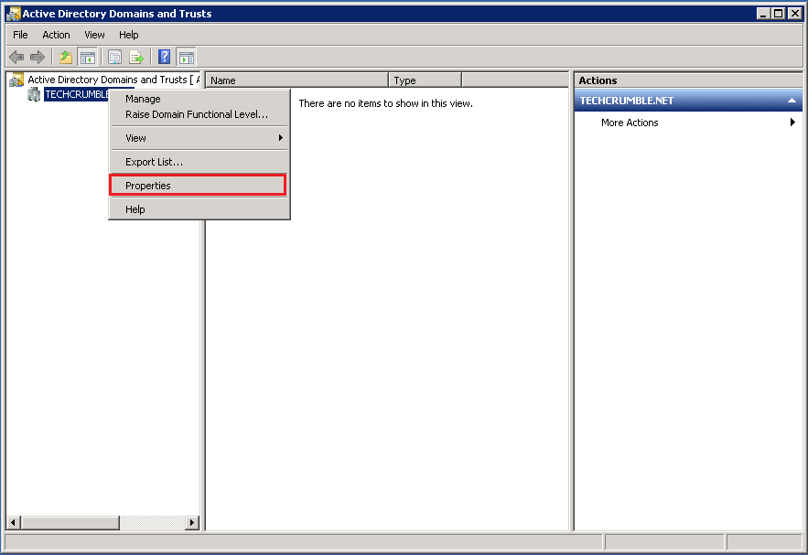
Task: Open the Properties toolbar icon
Action: (x=113, y=56)
